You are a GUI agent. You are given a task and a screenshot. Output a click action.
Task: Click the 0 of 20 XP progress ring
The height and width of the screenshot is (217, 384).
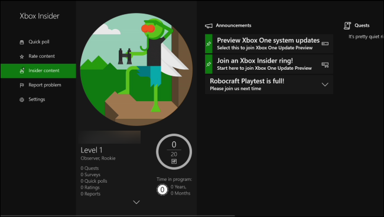pyautogui.click(x=174, y=152)
